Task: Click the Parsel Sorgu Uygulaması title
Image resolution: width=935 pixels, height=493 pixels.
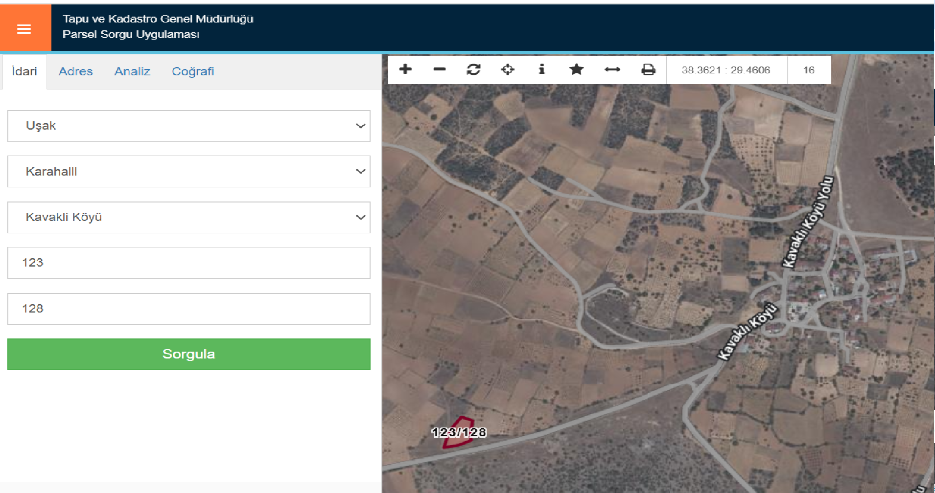Action: point(131,34)
